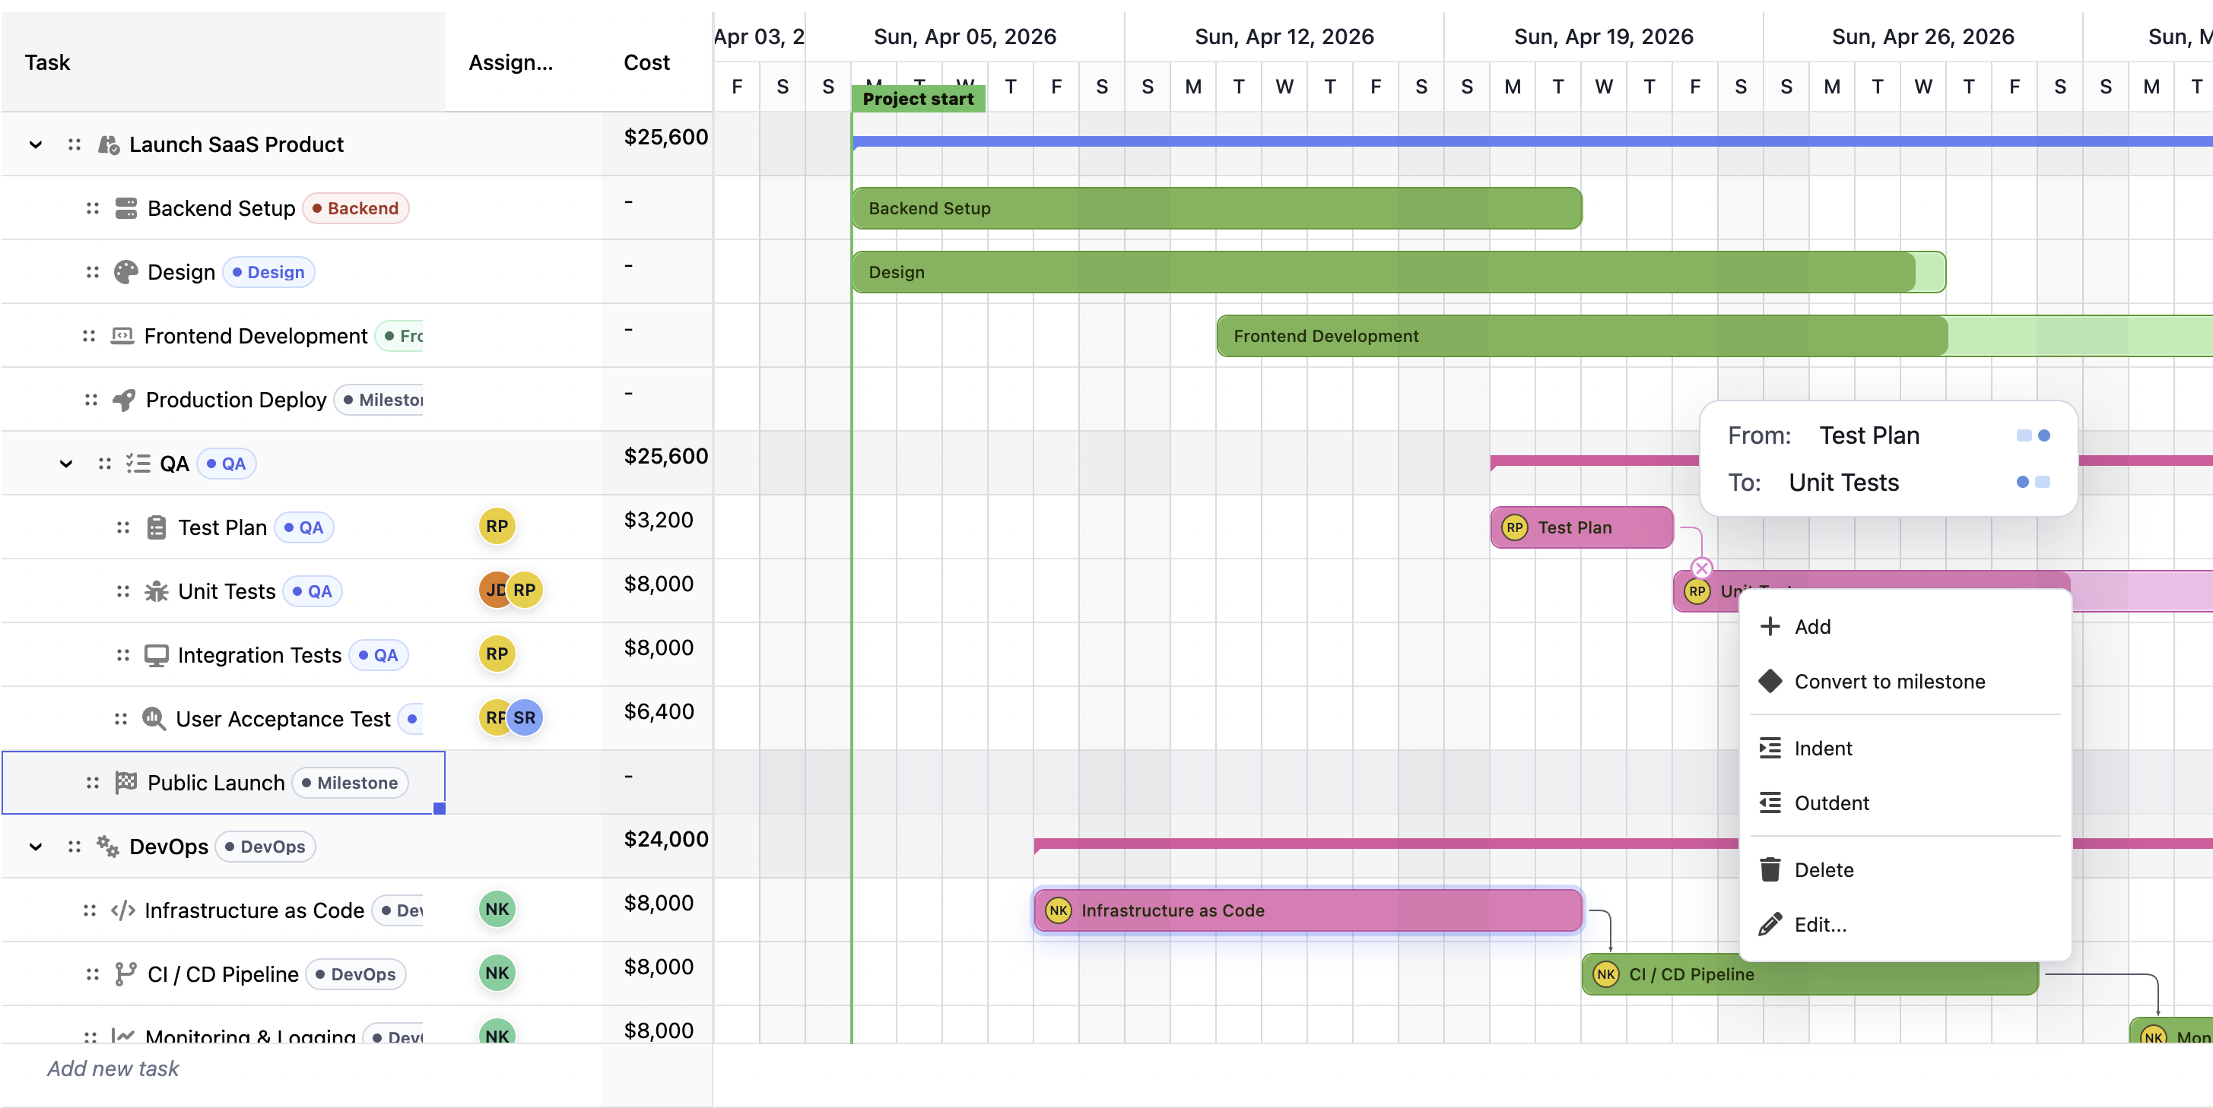Click the SR avatar on User Acceptance Test
The height and width of the screenshot is (1108, 2213).
525,717
